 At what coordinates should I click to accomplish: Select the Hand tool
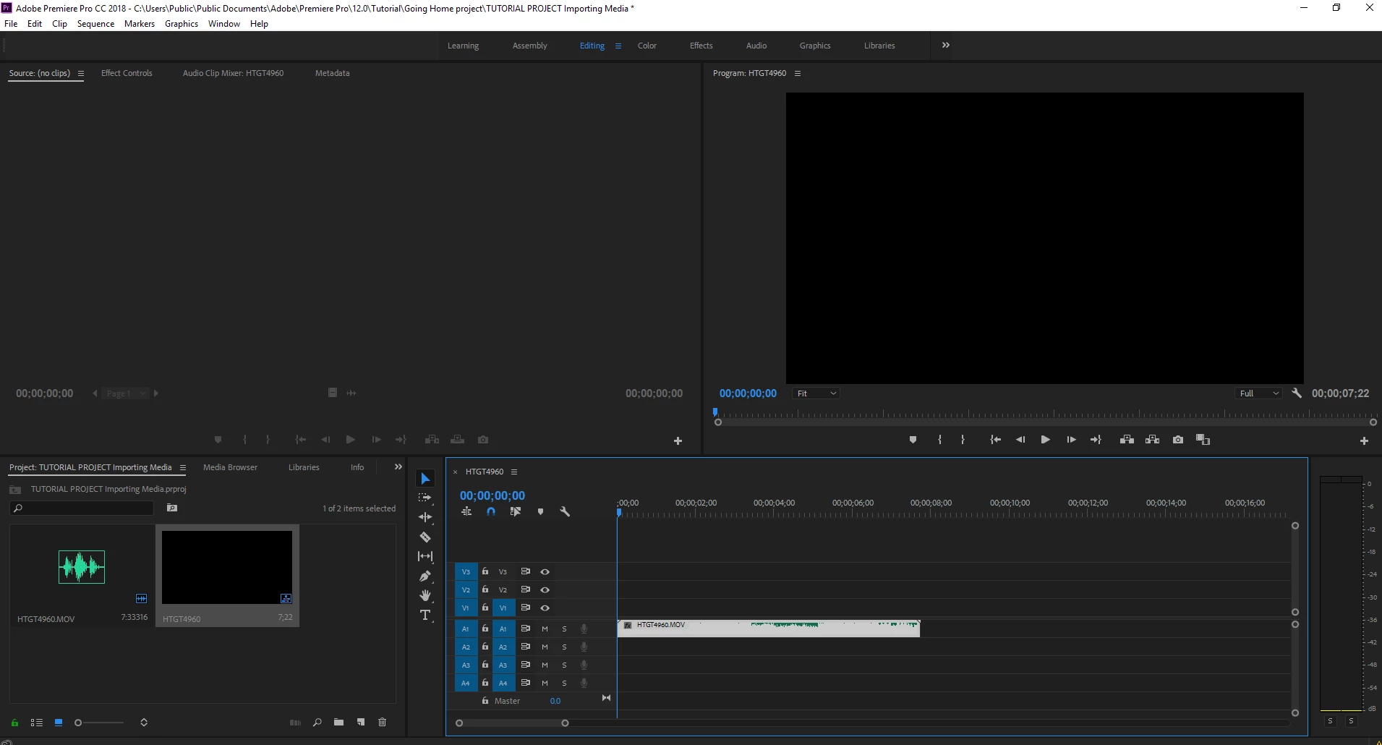425,595
